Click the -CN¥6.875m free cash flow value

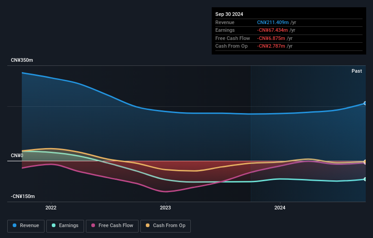271,38
